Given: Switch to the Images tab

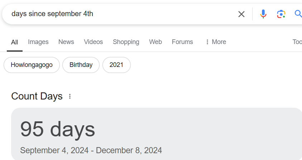Looking at the screenshot, I should point(38,42).
